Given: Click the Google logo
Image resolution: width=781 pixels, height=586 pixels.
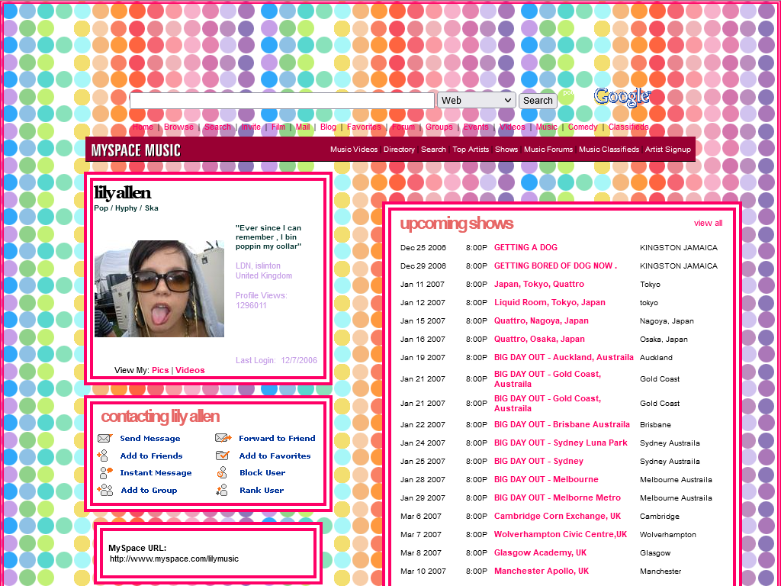Looking at the screenshot, I should coord(622,97).
